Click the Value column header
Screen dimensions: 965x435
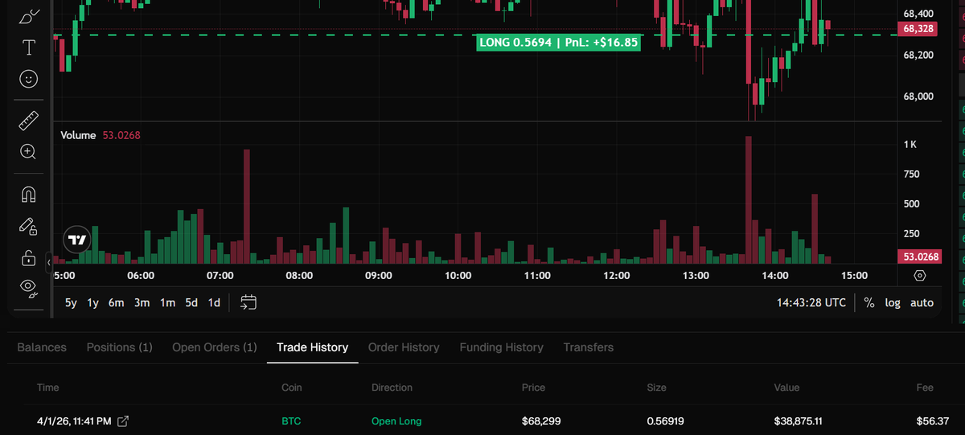[x=786, y=388]
